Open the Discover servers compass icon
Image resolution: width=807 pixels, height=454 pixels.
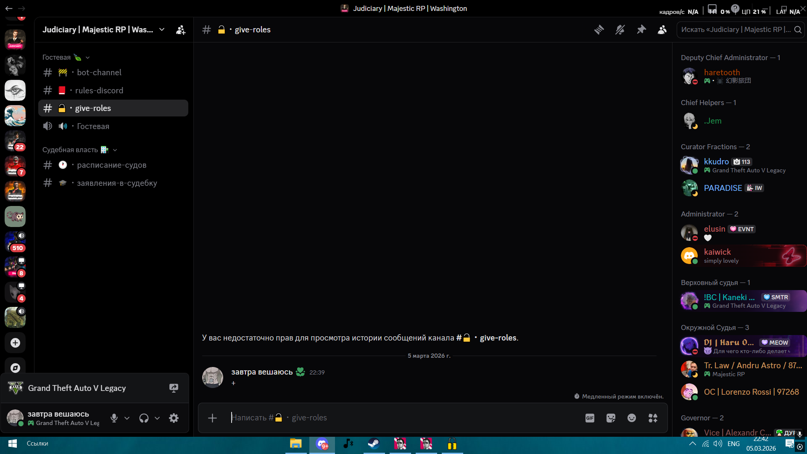[x=15, y=368]
